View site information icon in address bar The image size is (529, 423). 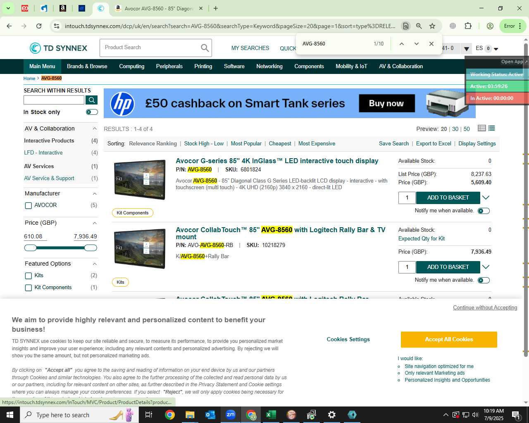coord(56,26)
